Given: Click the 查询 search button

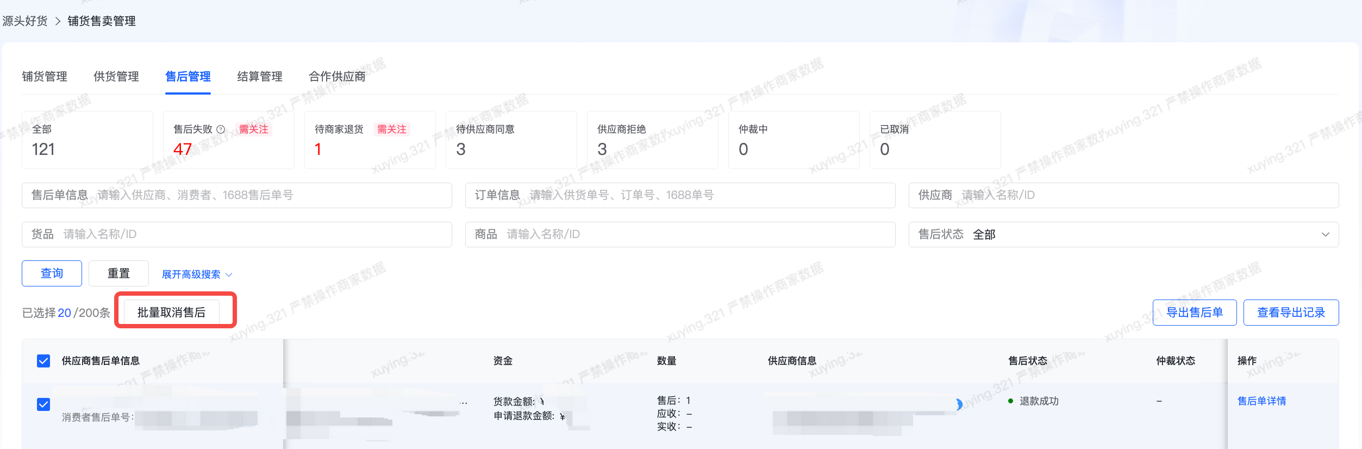Looking at the screenshot, I should [x=52, y=273].
